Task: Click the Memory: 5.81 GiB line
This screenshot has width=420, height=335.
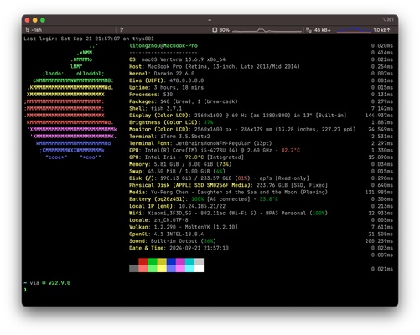Action: [180, 164]
